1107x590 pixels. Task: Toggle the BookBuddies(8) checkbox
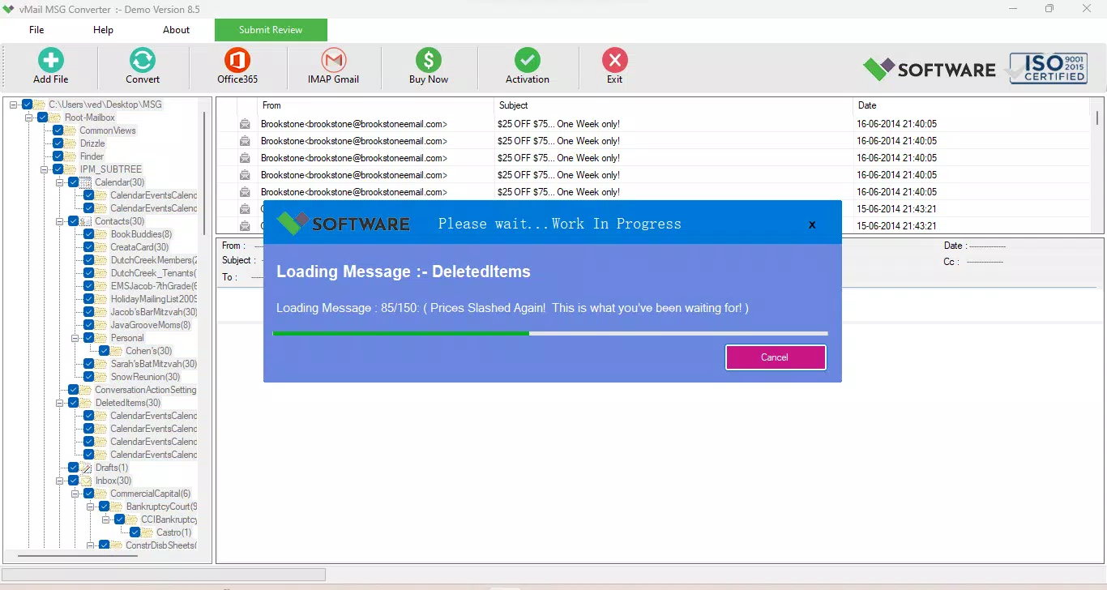coord(89,234)
